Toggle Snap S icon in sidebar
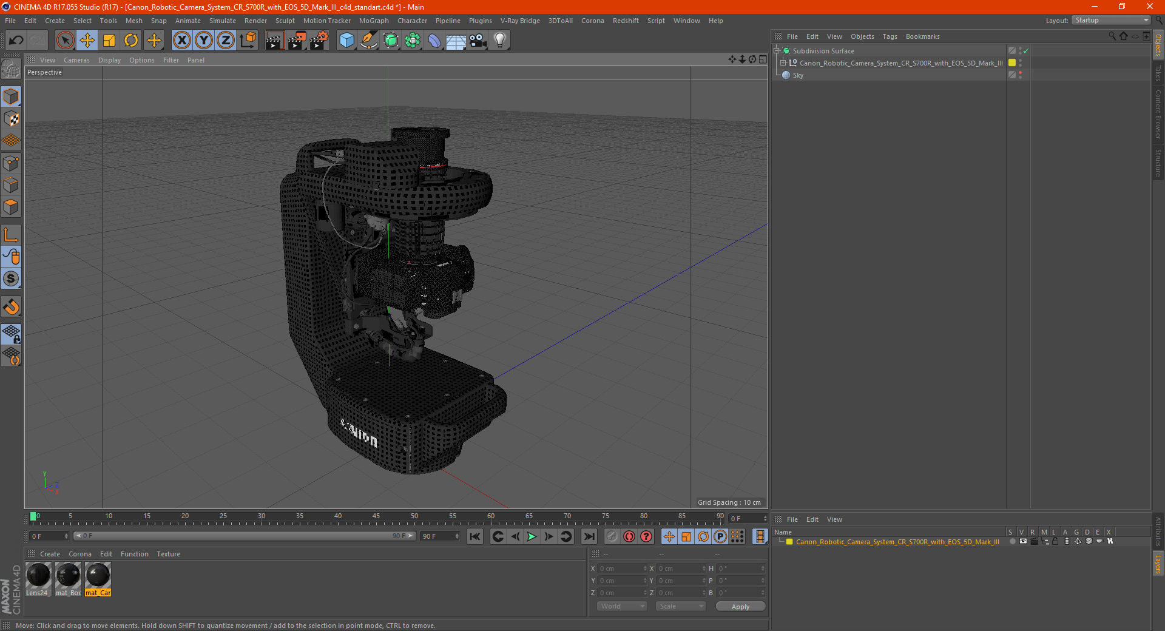 click(x=11, y=279)
